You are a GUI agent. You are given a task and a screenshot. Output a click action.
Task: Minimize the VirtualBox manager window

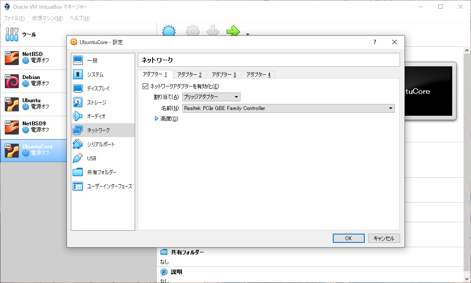coord(421,7)
